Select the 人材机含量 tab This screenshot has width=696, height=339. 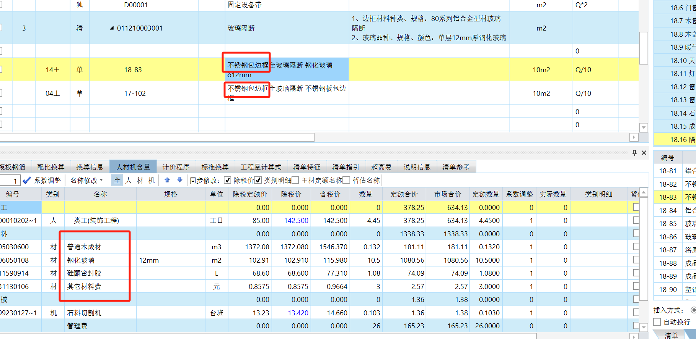tap(133, 167)
